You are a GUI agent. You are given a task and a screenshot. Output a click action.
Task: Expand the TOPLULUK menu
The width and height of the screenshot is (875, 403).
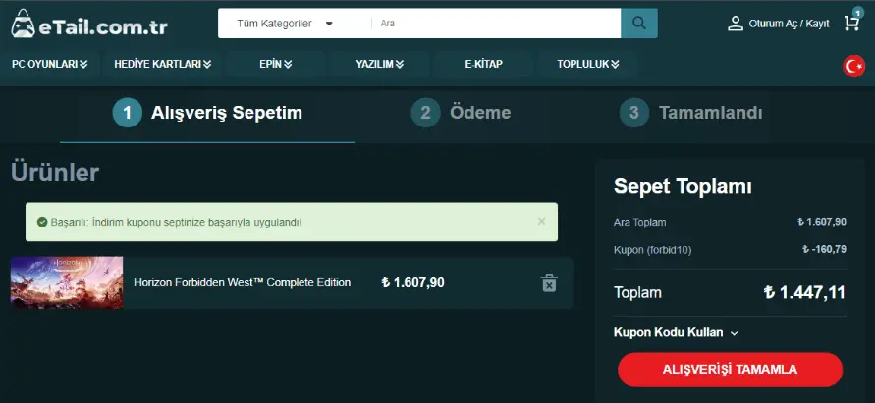click(x=587, y=64)
